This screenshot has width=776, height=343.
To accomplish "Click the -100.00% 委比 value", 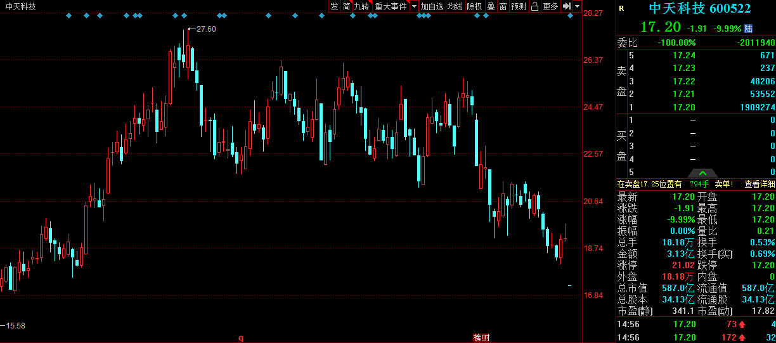I will click(x=676, y=42).
